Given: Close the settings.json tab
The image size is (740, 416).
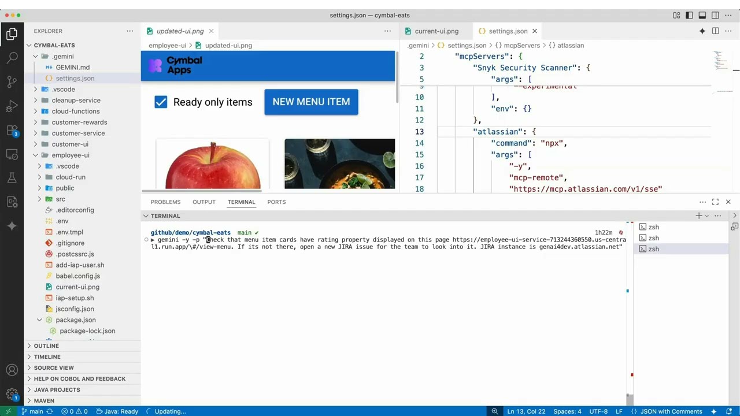Looking at the screenshot, I should [535, 31].
